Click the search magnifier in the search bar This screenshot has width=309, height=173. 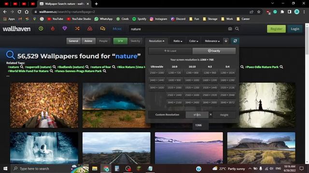click(x=237, y=29)
